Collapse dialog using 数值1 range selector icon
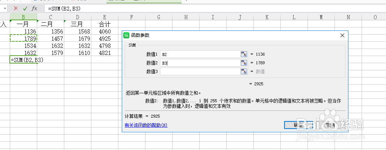This screenshot has width=386, height=150. click(x=244, y=54)
